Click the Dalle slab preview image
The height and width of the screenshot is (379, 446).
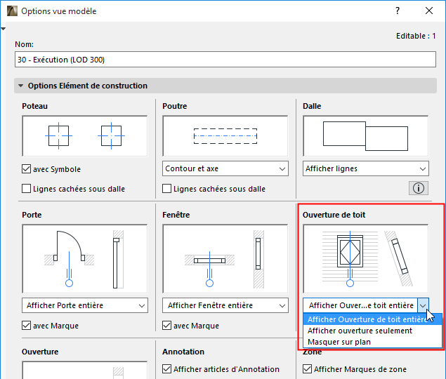[365, 136]
